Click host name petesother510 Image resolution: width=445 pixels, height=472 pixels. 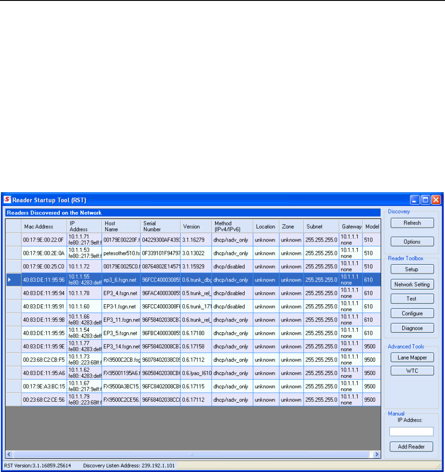pyautogui.click(x=121, y=253)
